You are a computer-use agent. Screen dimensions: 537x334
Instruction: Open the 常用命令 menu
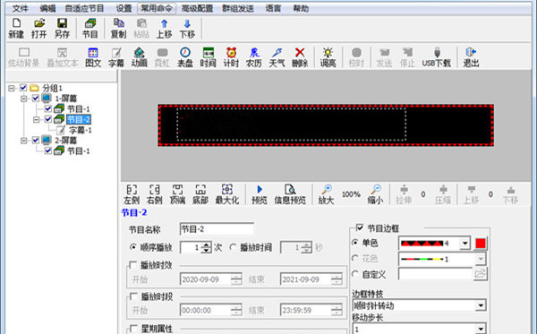click(x=157, y=8)
